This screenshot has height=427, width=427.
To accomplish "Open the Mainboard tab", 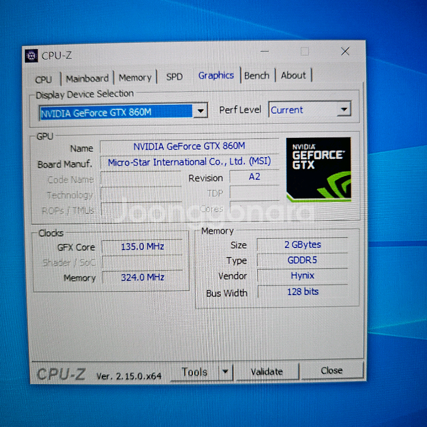I will (x=87, y=79).
